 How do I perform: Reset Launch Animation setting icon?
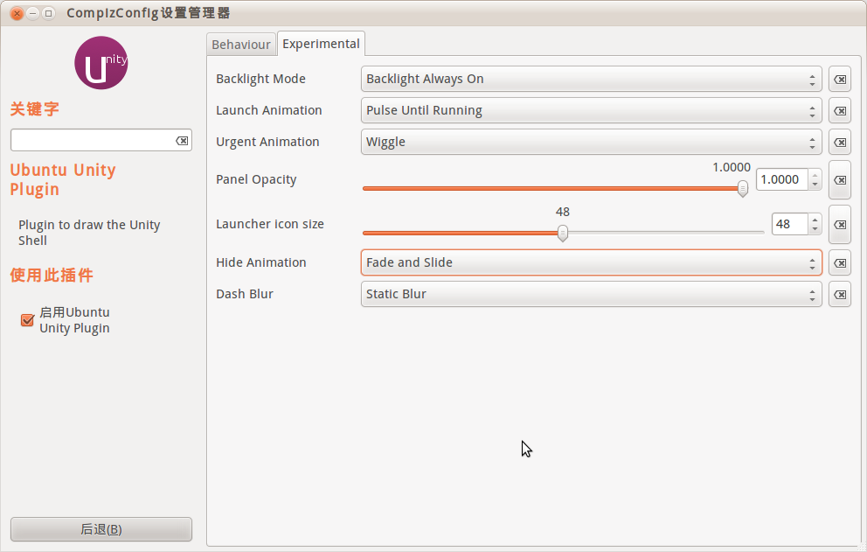[x=839, y=111]
